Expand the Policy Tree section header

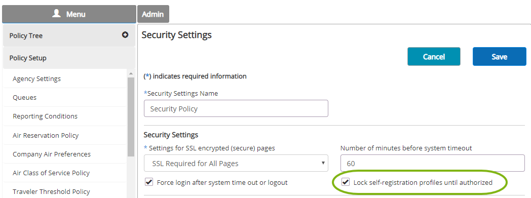coord(69,35)
